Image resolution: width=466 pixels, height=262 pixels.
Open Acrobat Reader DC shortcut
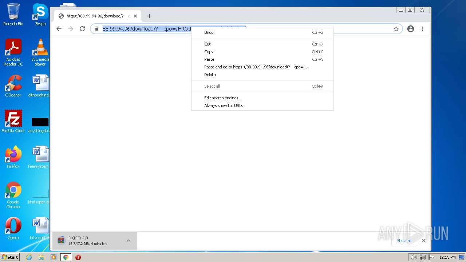(13, 52)
